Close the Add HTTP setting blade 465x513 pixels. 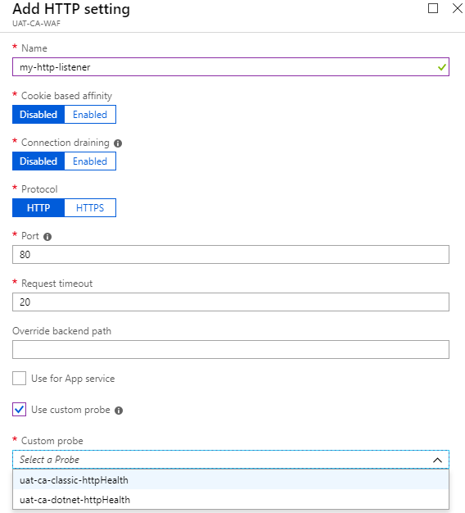[x=458, y=8]
